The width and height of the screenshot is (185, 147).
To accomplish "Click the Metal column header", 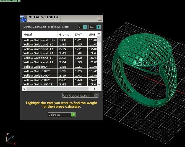I will coord(40,35).
